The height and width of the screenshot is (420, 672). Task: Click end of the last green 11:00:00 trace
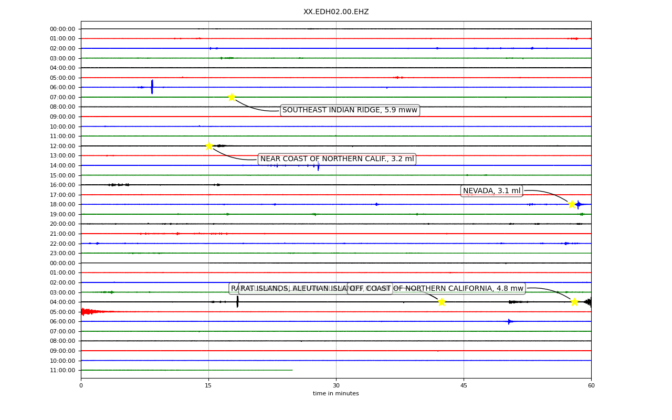coord(292,370)
